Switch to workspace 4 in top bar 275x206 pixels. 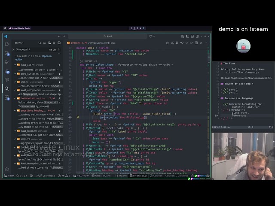(141, 28)
